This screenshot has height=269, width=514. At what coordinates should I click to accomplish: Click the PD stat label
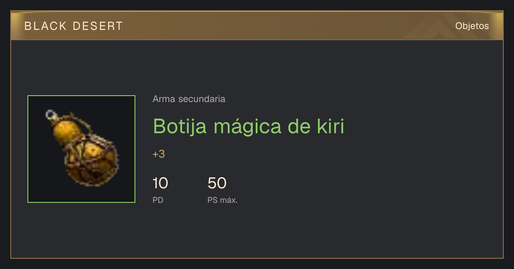(x=158, y=200)
